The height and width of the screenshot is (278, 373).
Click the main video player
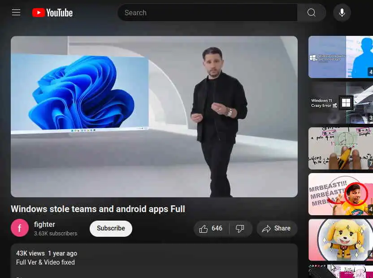tap(154, 117)
